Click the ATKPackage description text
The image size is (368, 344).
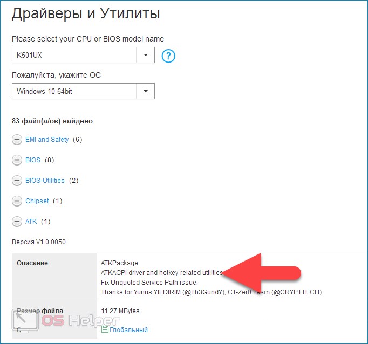point(119,263)
